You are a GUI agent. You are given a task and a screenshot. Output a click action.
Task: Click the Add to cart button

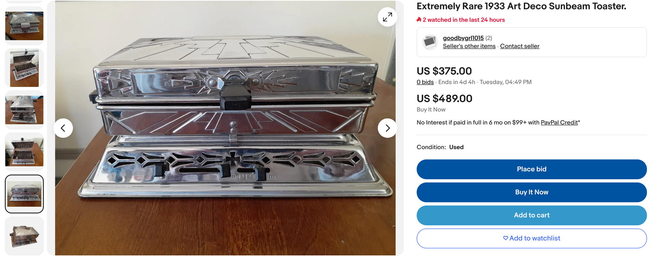pyautogui.click(x=531, y=215)
